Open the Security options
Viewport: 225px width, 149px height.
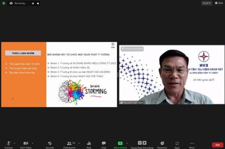pyautogui.click(x=50, y=144)
